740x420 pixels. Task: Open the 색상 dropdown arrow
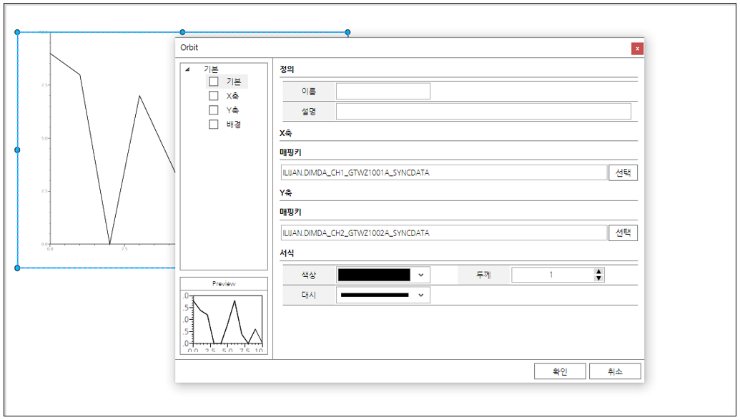point(421,275)
